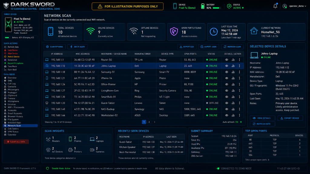Click the Status column header
The image size is (310, 174).
tap(211, 54)
